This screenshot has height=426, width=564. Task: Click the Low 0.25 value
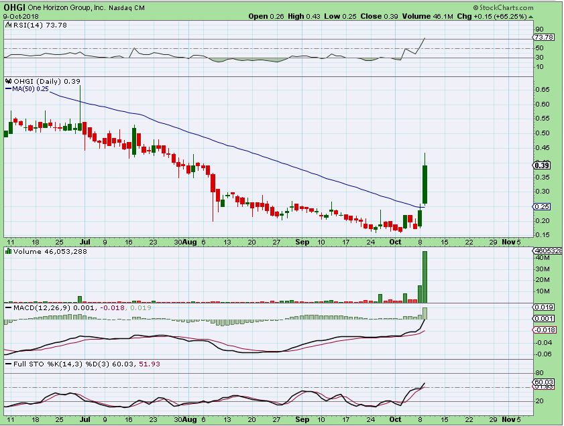coord(340,17)
